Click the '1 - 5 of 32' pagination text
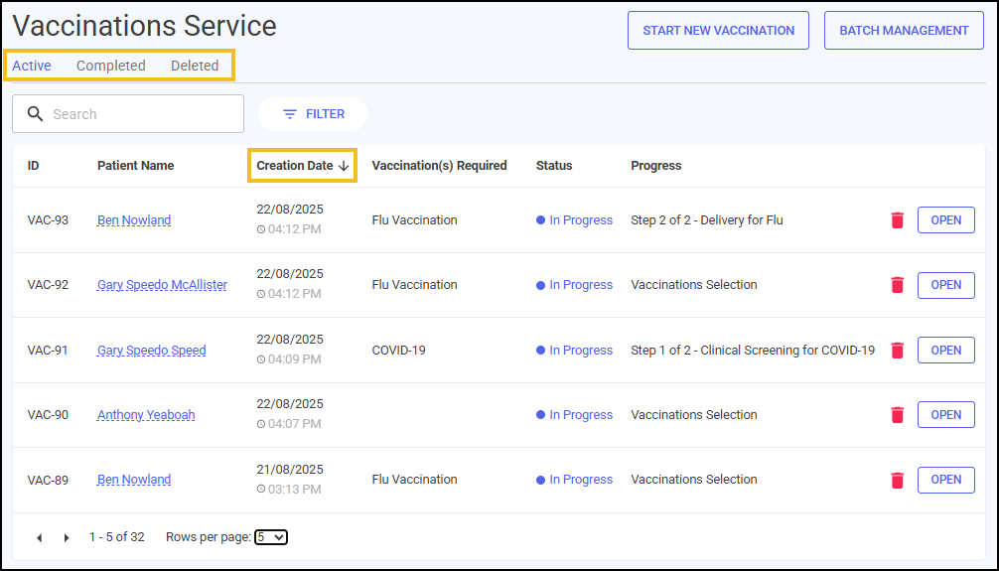Screen dimensions: 999x571 [x=116, y=537]
